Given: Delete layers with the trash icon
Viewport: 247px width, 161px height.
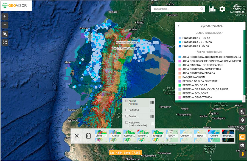Looking at the screenshot, I should (88, 136).
